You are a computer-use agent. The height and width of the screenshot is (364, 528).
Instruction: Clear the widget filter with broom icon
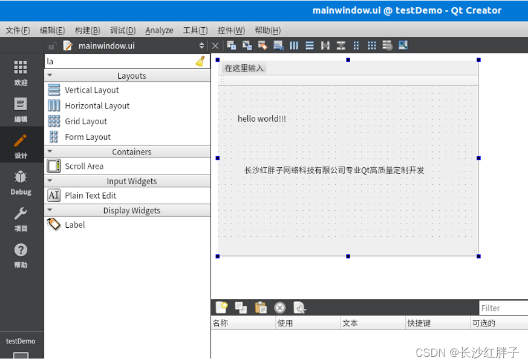(201, 61)
